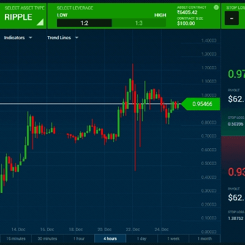Select the 1:3 high leverage option
This screenshot has height=245, width=245.
click(x=139, y=23)
